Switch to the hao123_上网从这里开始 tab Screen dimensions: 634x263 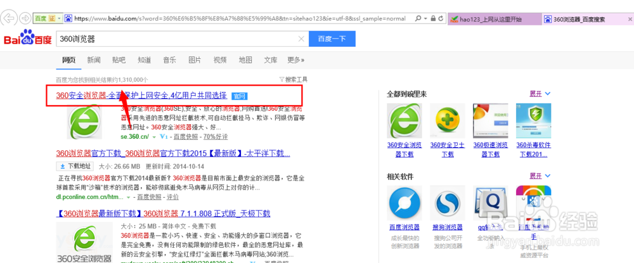click(494, 19)
